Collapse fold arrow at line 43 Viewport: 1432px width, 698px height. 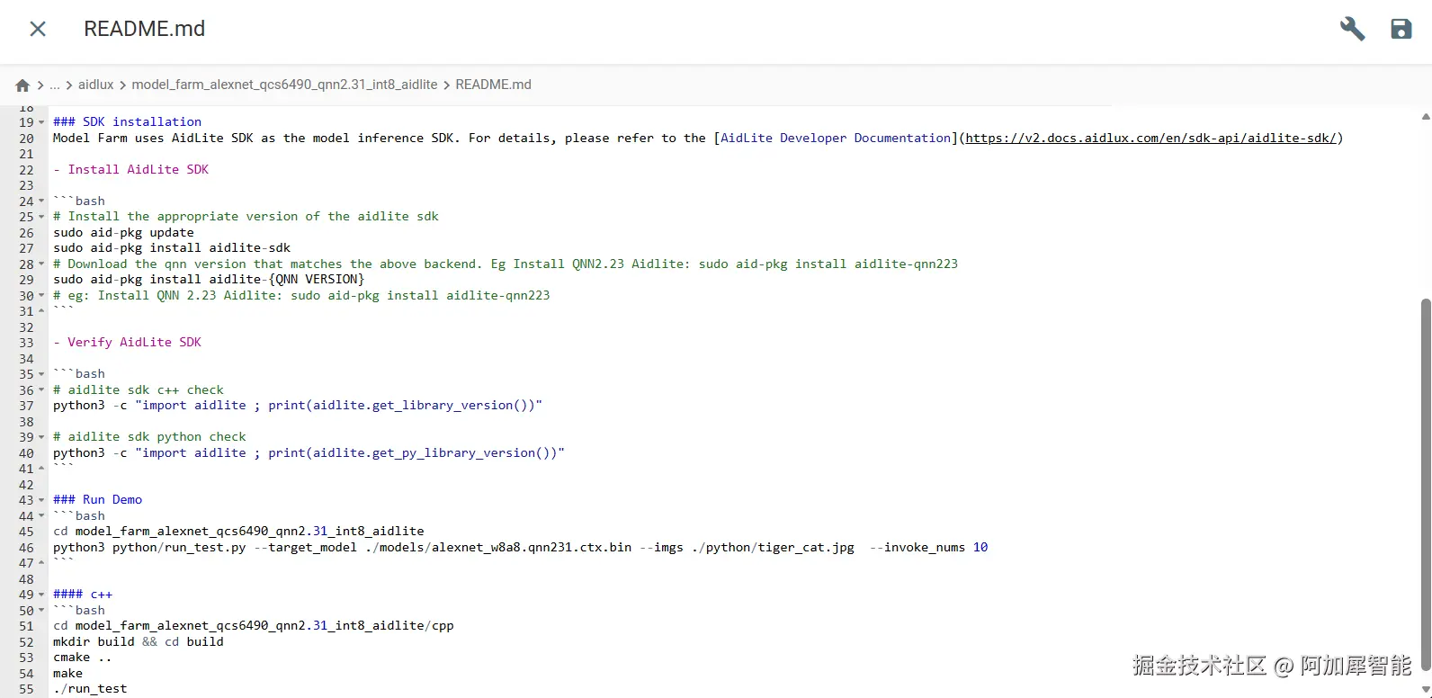[41, 500]
